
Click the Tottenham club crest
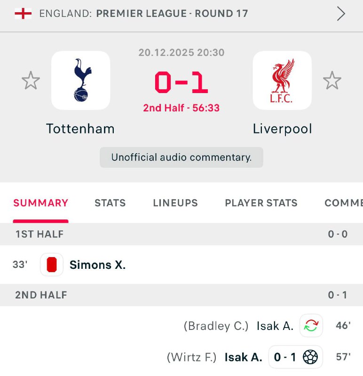click(x=80, y=80)
